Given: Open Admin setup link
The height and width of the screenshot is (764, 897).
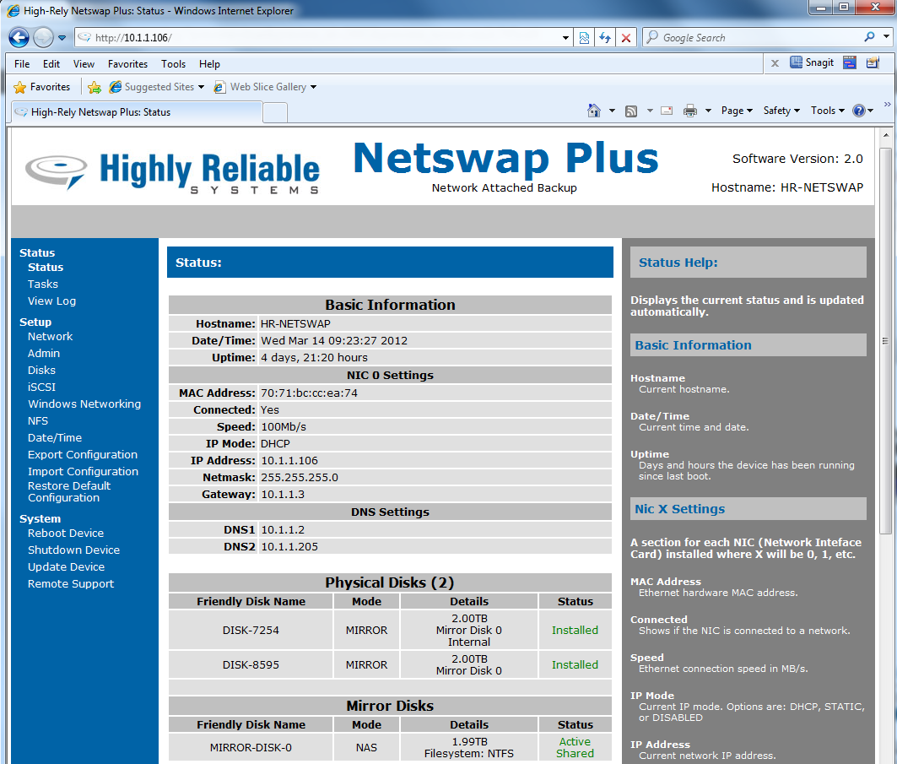Looking at the screenshot, I should pos(44,354).
